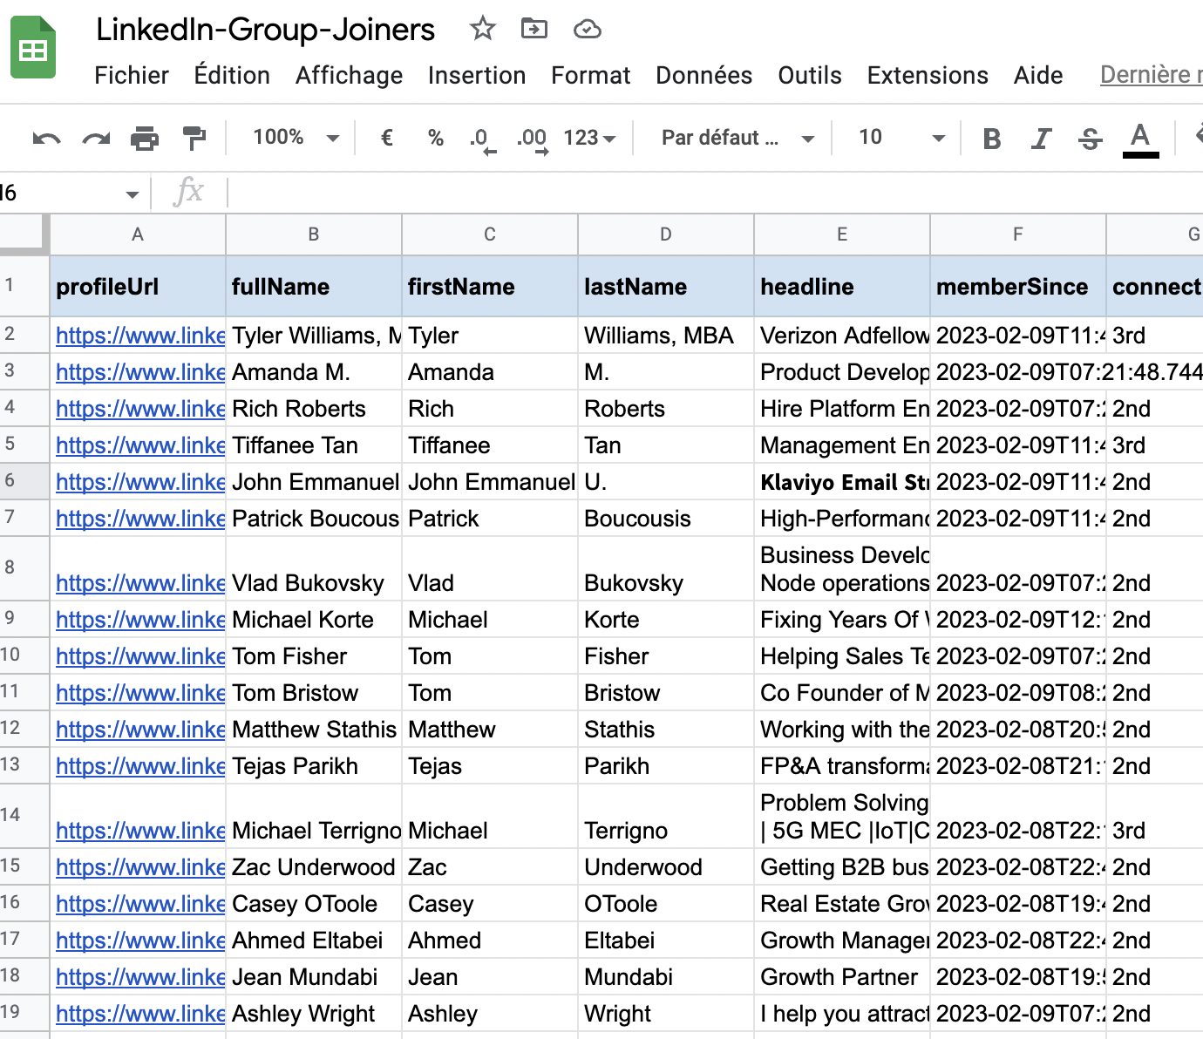This screenshot has width=1203, height=1039.
Task: Select the paint format roller icon
Action: 194,139
